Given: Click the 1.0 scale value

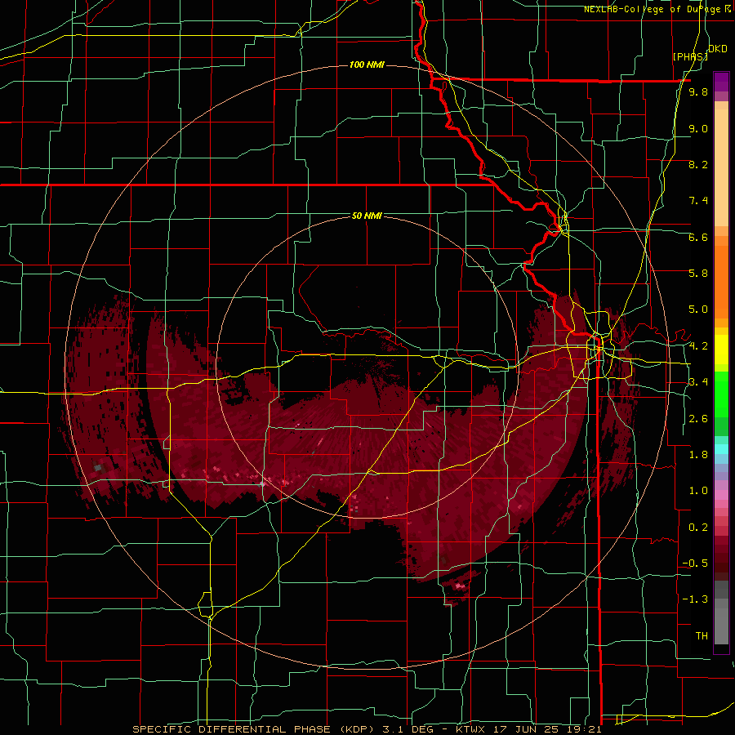Looking at the screenshot, I should (698, 491).
